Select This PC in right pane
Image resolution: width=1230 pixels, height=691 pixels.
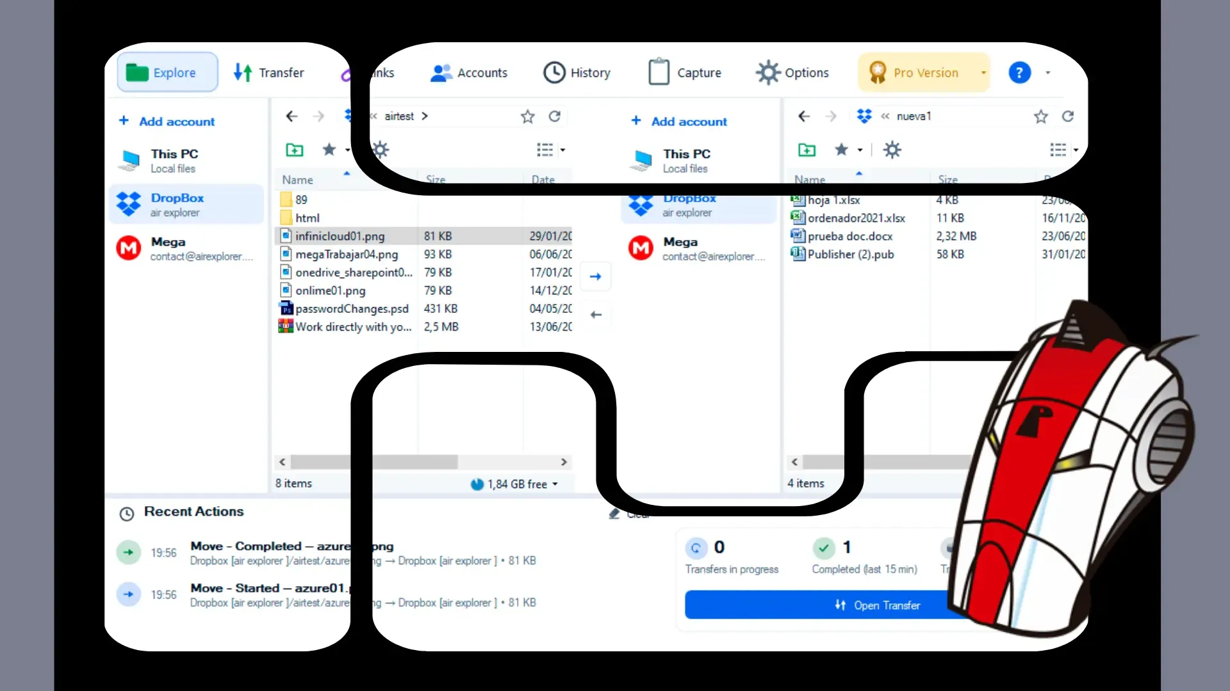(698, 161)
